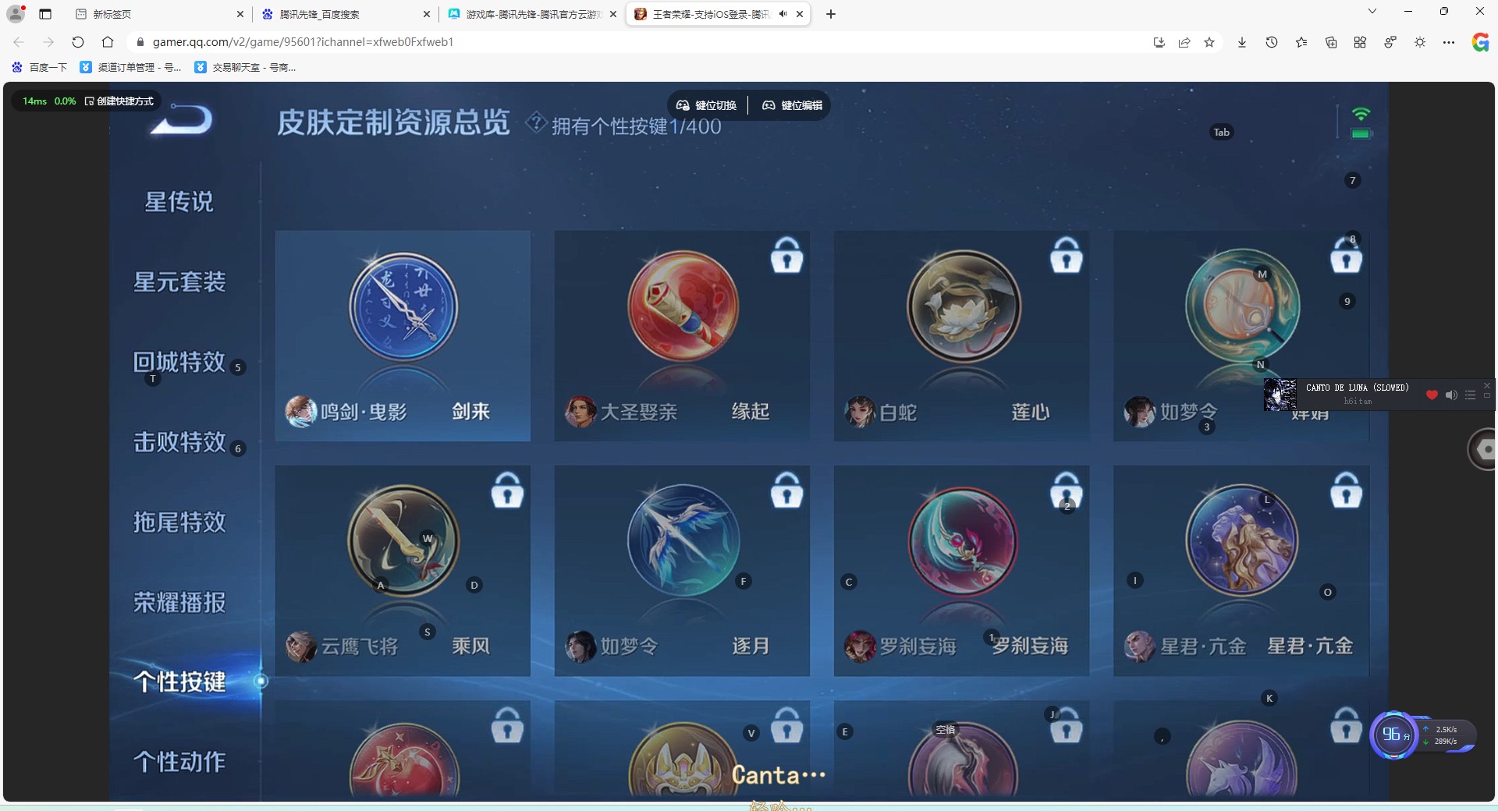Image resolution: width=1498 pixels, height=811 pixels.
Task: Click the Wi-Fi signal icon in the game overlay
Action: tap(1361, 114)
